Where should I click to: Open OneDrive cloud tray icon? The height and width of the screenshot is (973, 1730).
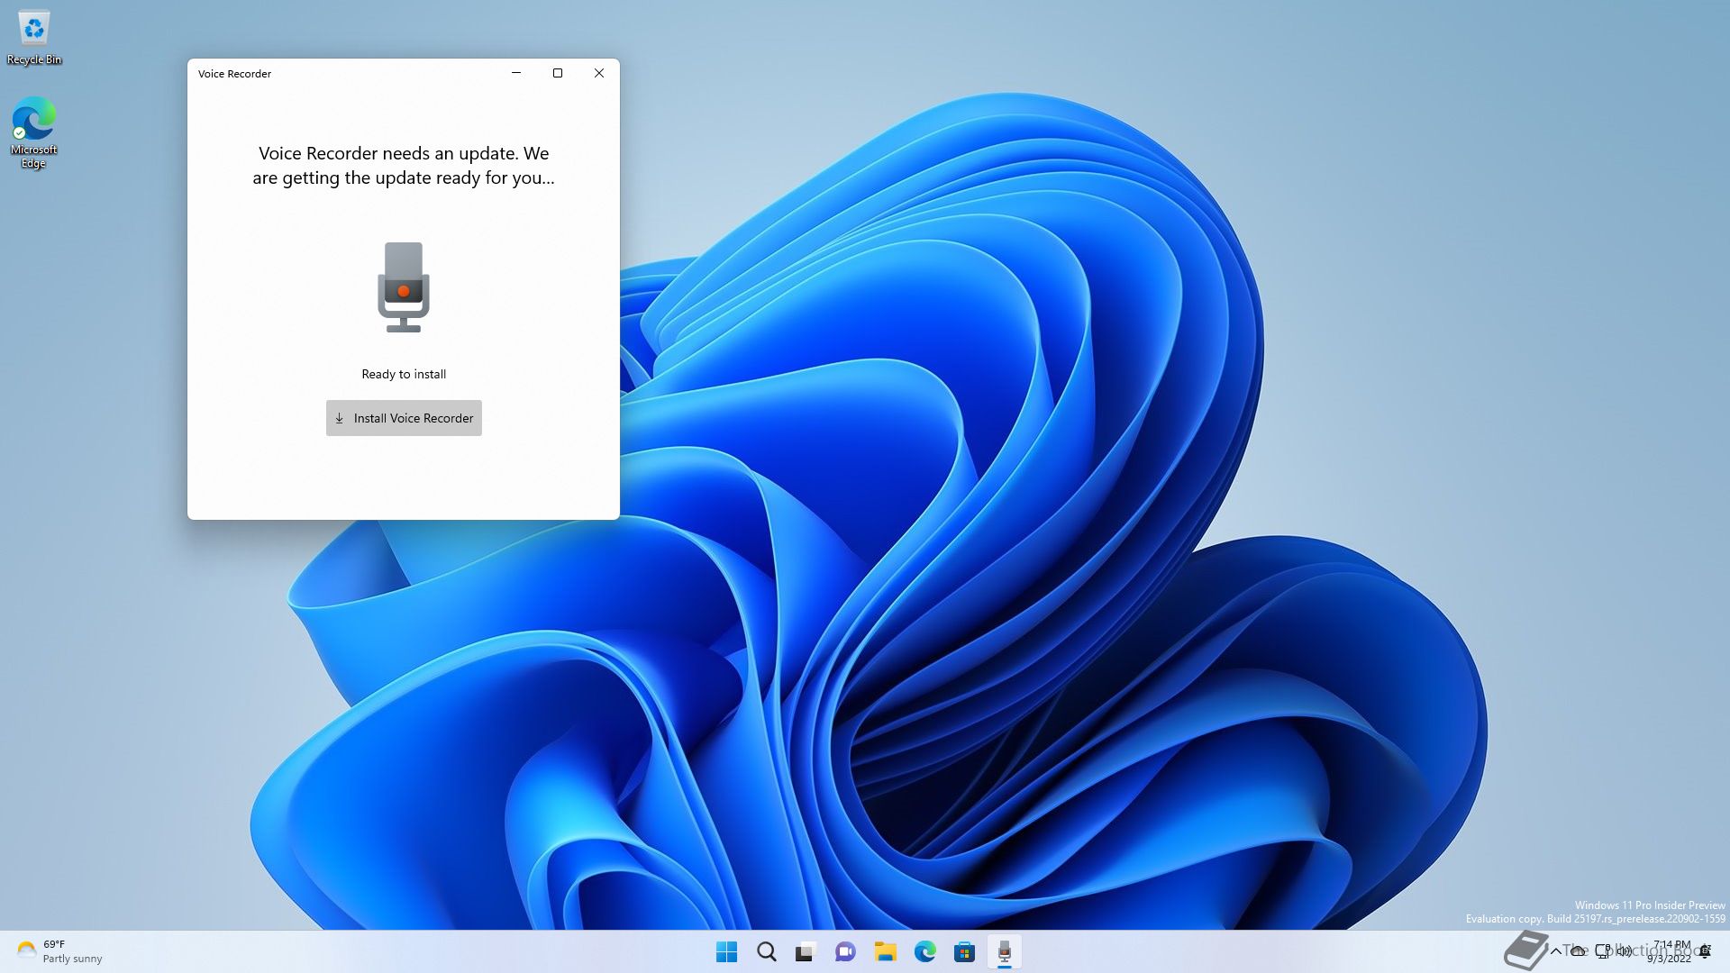point(1578,951)
